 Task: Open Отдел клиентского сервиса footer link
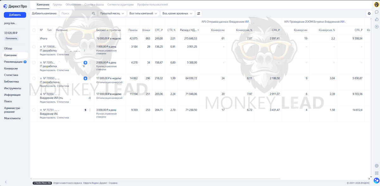pyautogui.click(x=67, y=183)
